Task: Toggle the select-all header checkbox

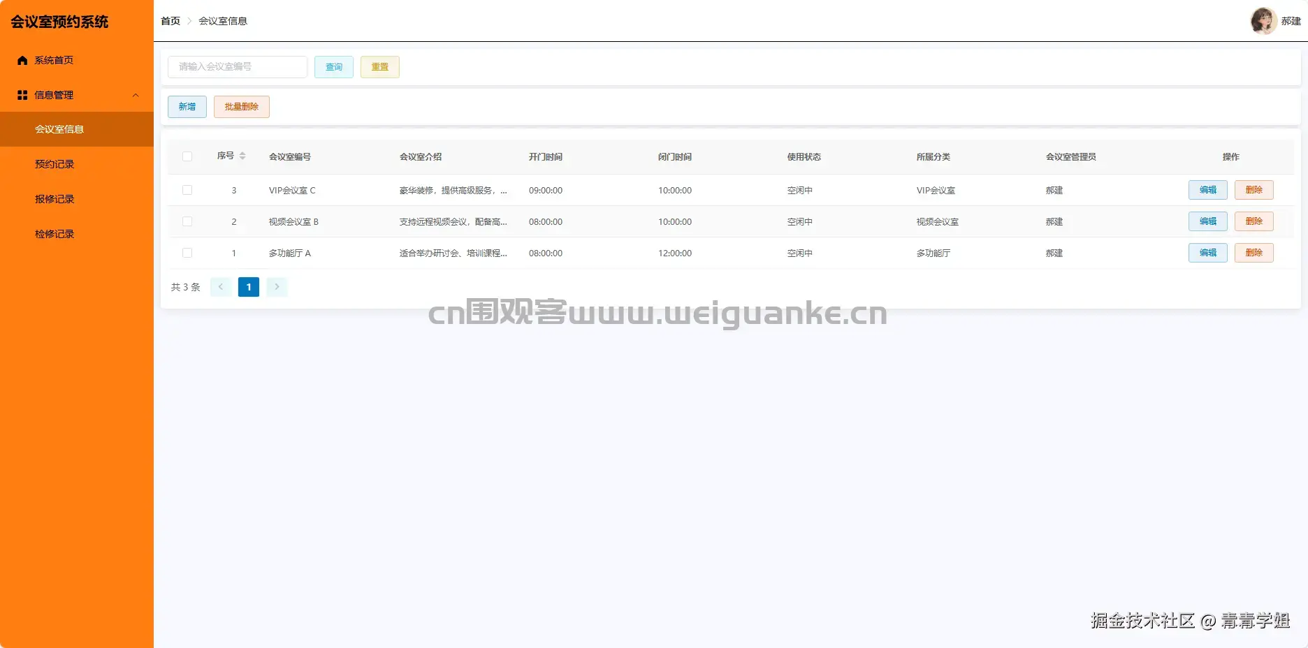Action: (187, 156)
